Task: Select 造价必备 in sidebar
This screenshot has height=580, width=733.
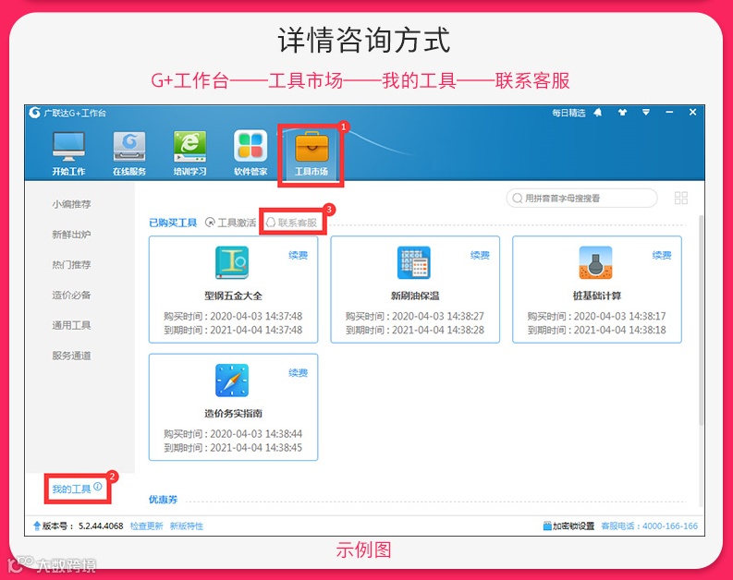Action: pyautogui.click(x=71, y=296)
